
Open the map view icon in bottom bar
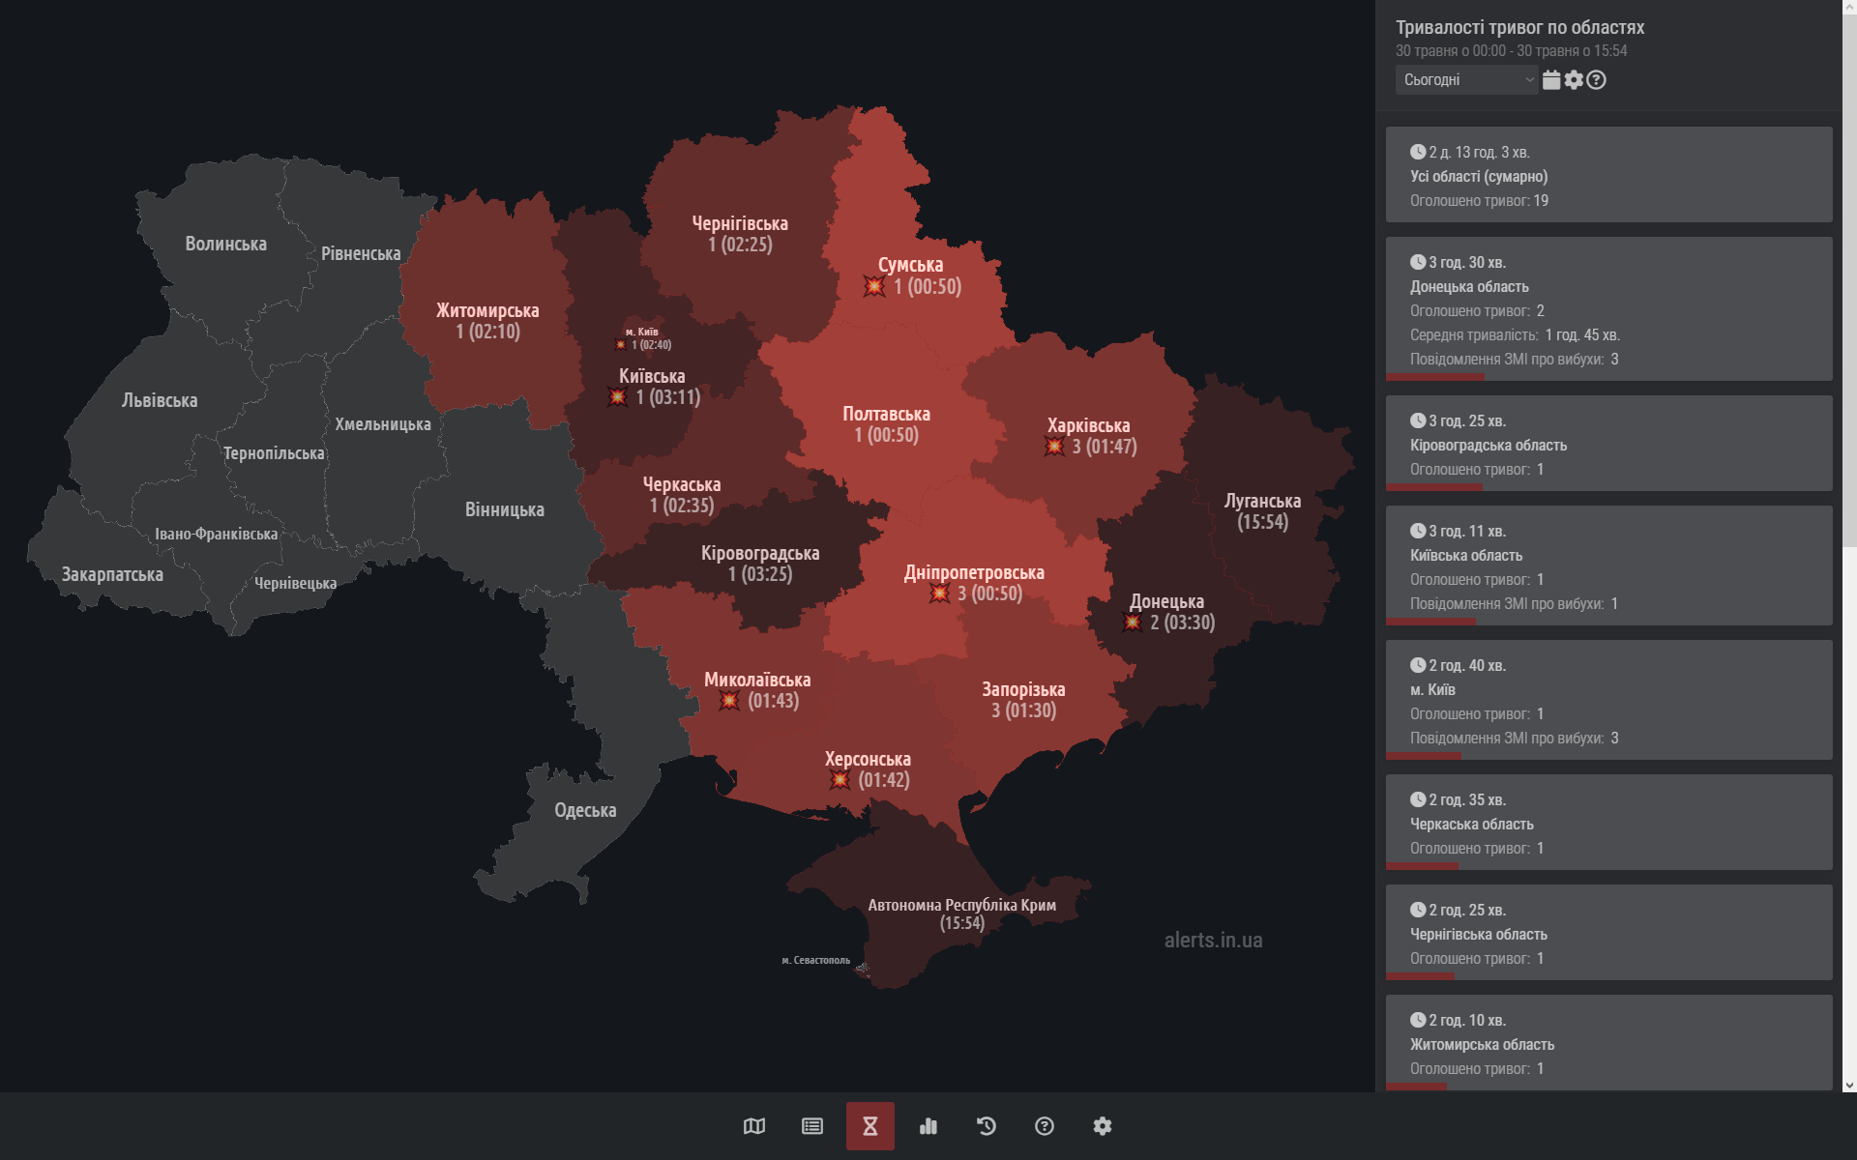[x=754, y=1126]
